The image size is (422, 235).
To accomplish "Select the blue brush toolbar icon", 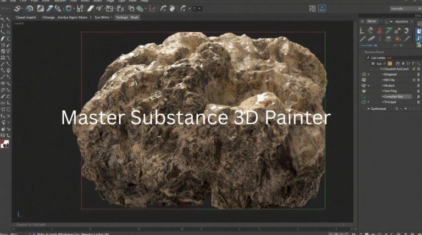I will point(50,9).
